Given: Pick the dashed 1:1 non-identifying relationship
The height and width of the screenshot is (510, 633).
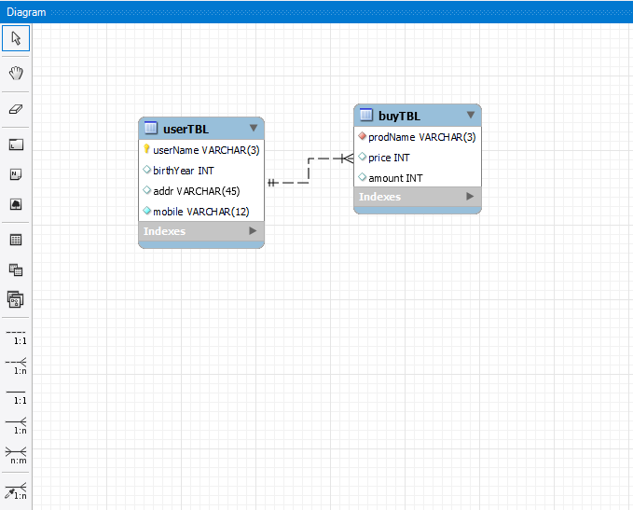Looking at the screenshot, I should pyautogui.click(x=16, y=337).
